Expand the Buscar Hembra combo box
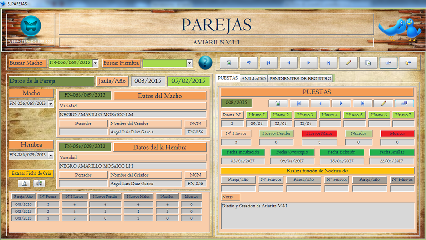 [x=190, y=63]
